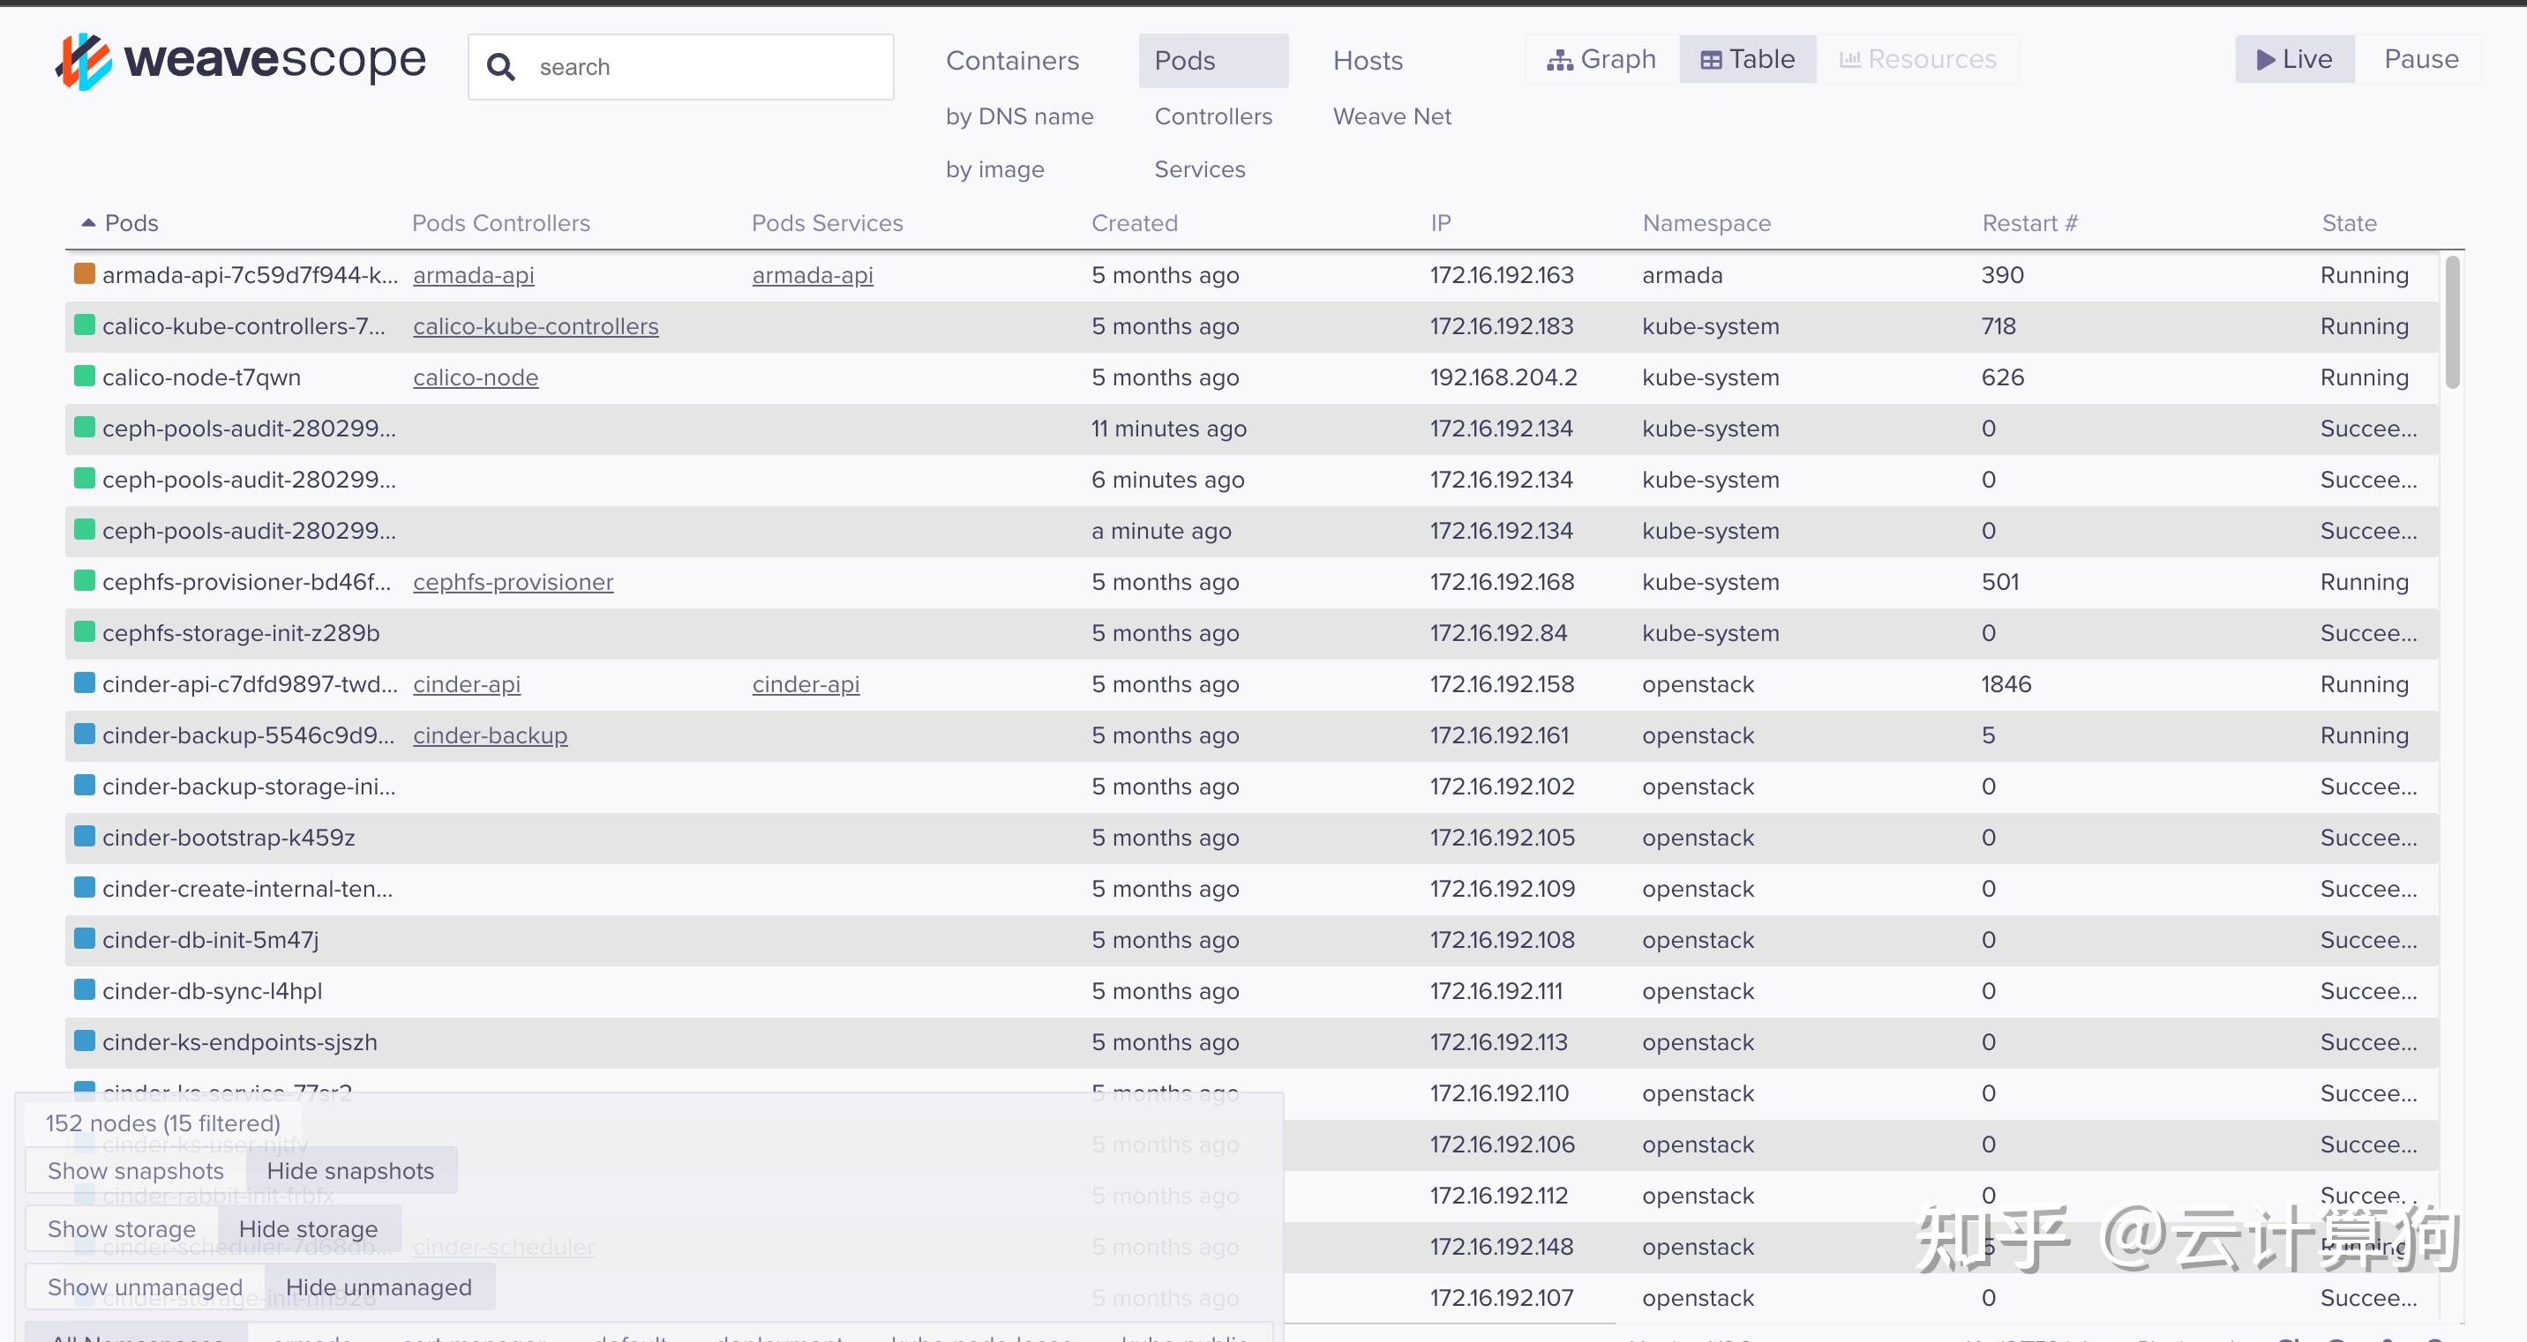This screenshot has width=2527, height=1342.
Task: Sort table by Created column header
Action: point(1134,222)
